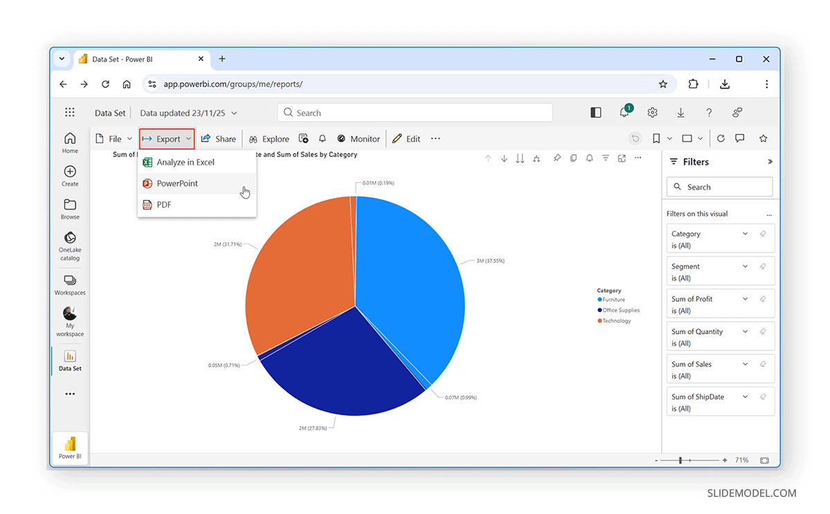The height and width of the screenshot is (514, 830).
Task: Drill down using the single down arrow icon
Action: pyautogui.click(x=504, y=158)
